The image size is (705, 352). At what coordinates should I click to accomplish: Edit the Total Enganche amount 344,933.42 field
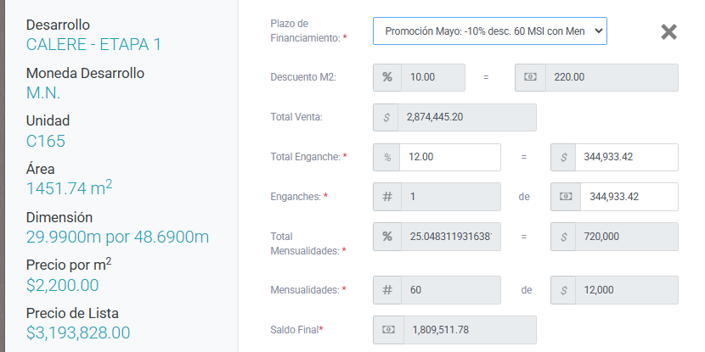tap(626, 157)
